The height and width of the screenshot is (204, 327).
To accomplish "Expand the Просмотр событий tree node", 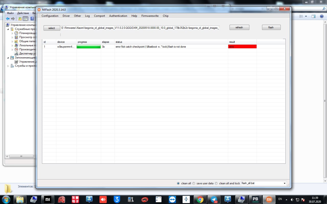I will point(12,37).
